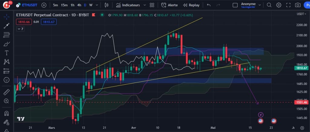Screen dimensions: 310x132
Task: Click the blue buy price 1810.67
Action: click(49, 22)
